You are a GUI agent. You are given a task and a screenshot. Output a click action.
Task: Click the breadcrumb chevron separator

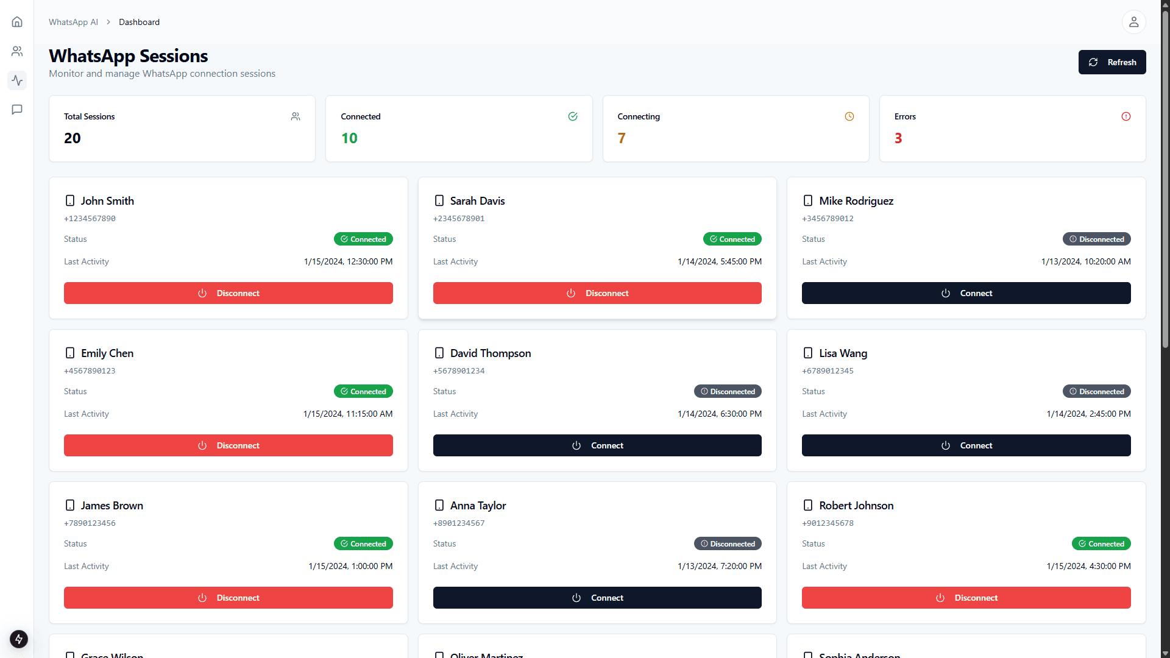coord(108,22)
